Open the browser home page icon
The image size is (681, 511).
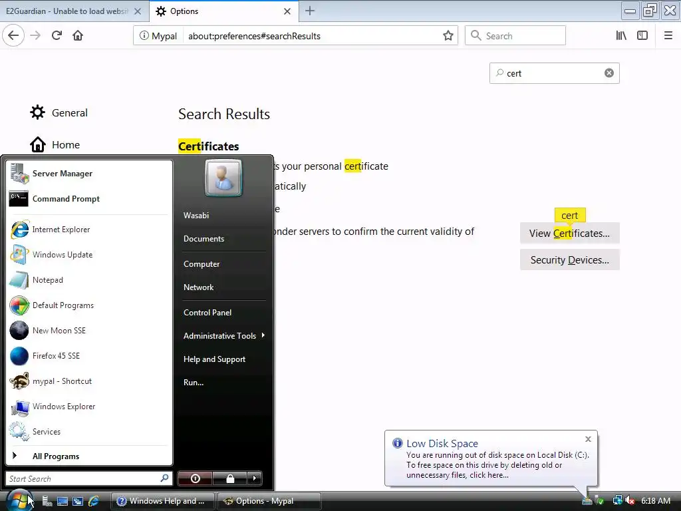[x=78, y=36]
